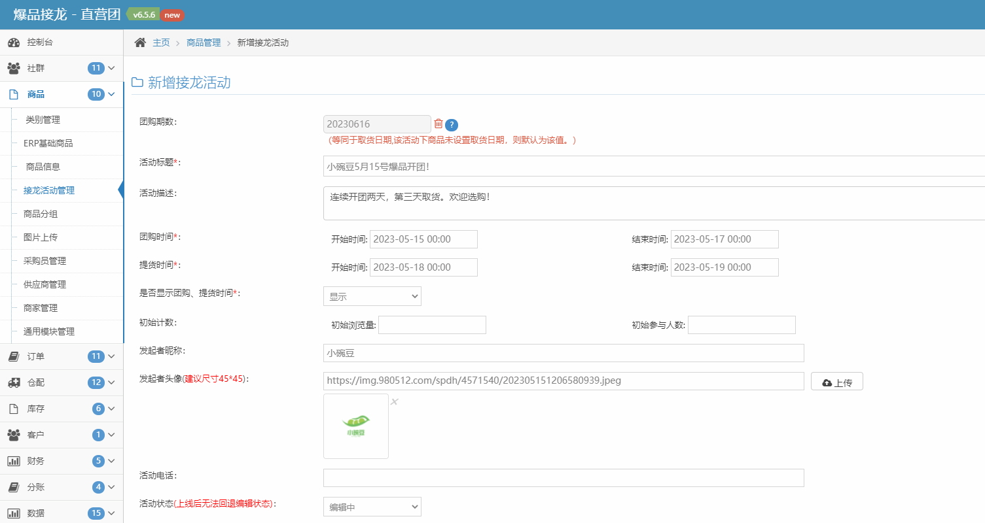Click the dashboard gauge icon beside 控制台
This screenshot has width=985, height=523.
[14, 42]
